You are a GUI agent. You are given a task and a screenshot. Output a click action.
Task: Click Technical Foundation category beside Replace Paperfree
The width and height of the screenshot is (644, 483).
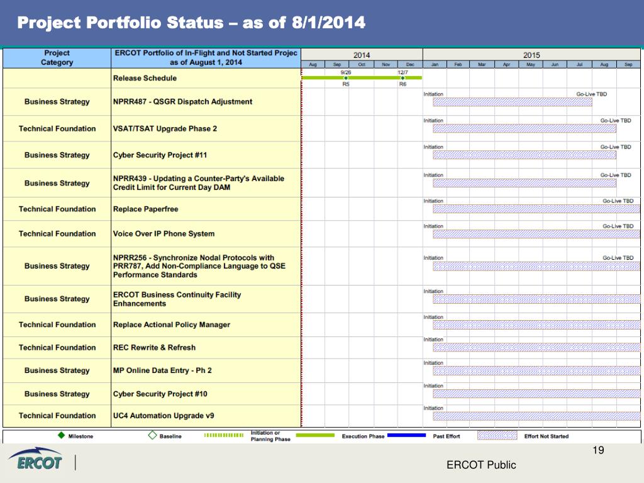[x=57, y=209]
